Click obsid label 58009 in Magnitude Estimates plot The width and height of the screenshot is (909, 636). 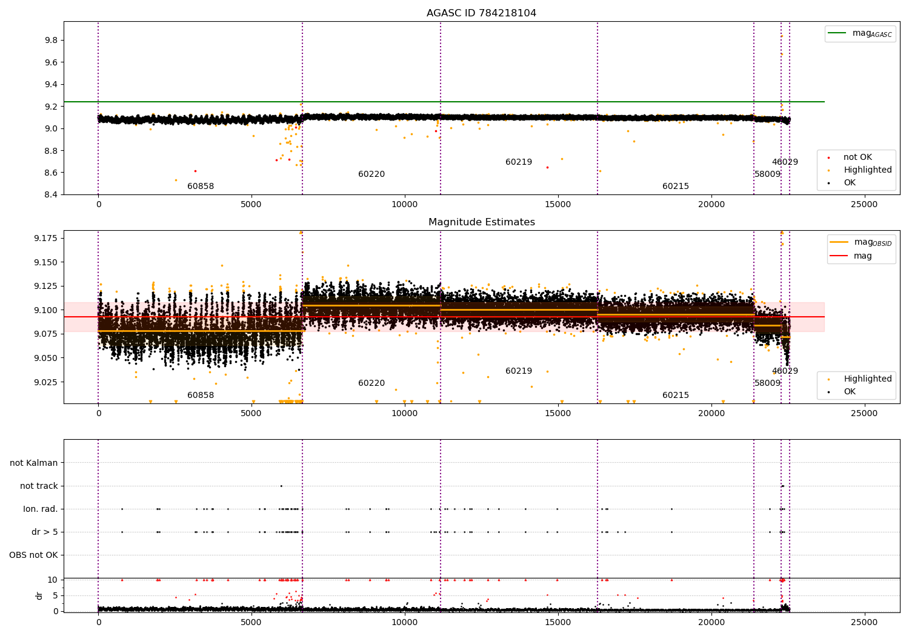point(767,383)
